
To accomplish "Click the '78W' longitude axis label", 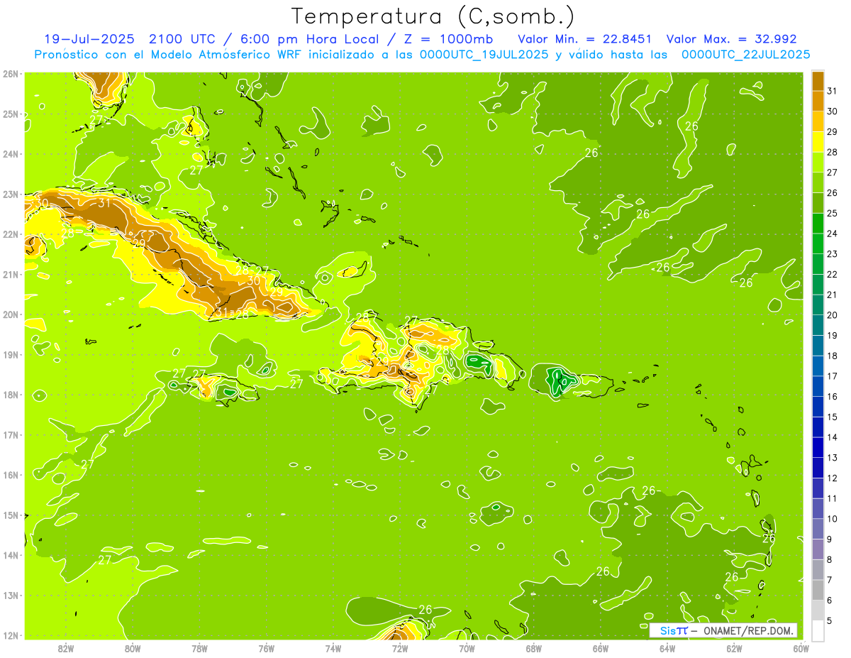I will tap(199, 648).
